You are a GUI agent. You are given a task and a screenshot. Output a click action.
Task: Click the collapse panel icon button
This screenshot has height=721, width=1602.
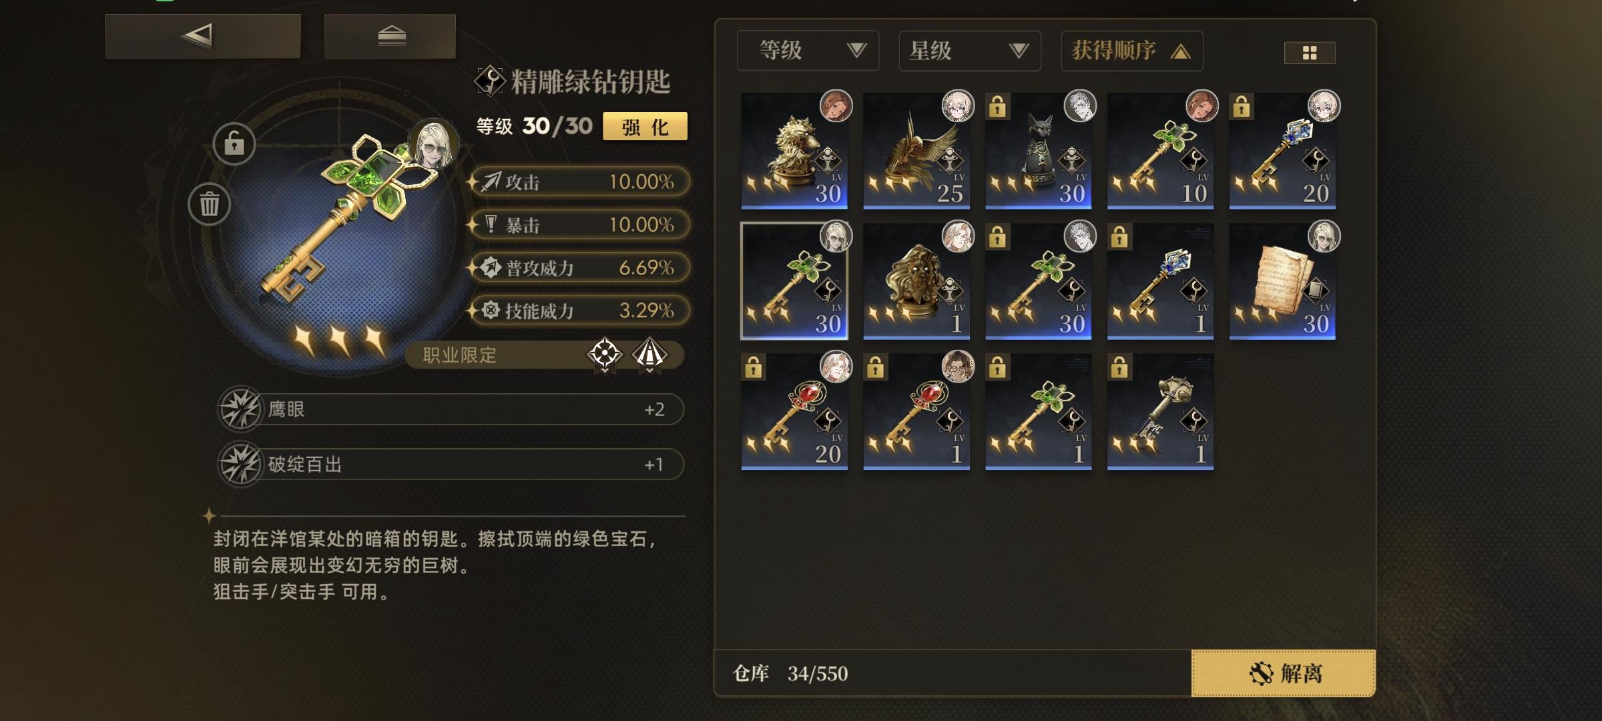pos(390,36)
